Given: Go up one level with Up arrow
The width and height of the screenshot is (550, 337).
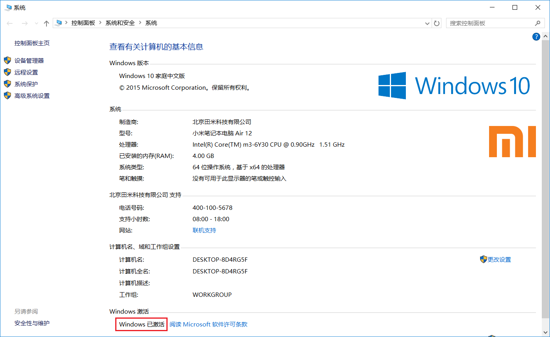Looking at the screenshot, I should pyautogui.click(x=46, y=23).
